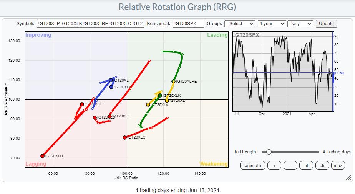Click the plus zoom-in button

click(274, 165)
